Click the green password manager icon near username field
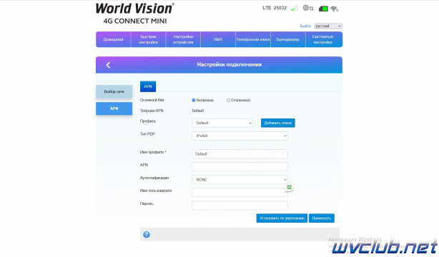 (x=290, y=187)
